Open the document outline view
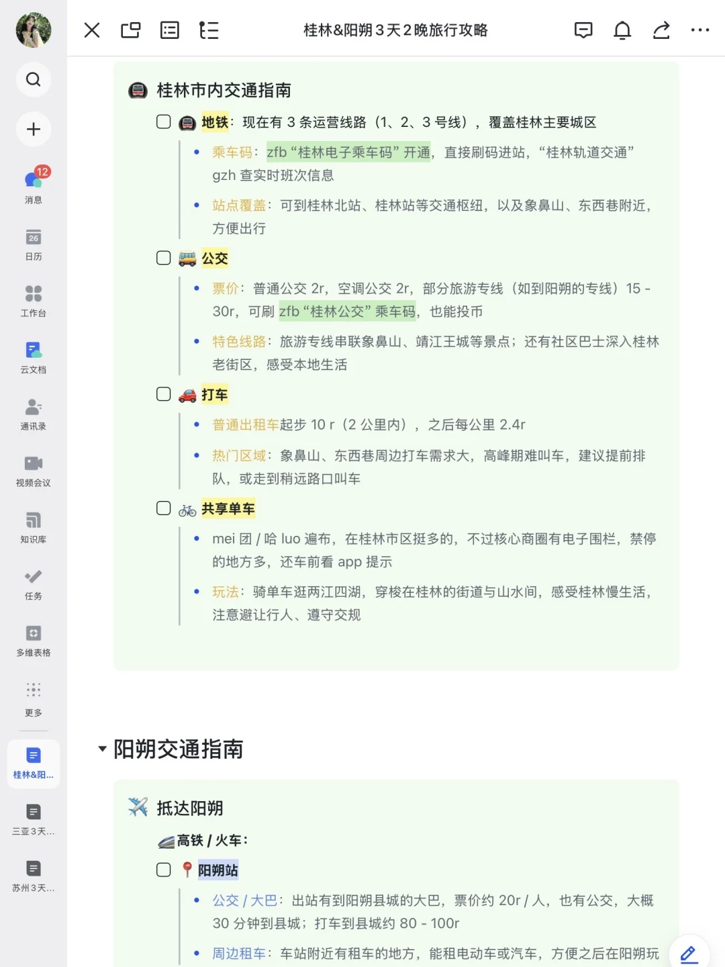The width and height of the screenshot is (725, 967). pyautogui.click(x=209, y=30)
